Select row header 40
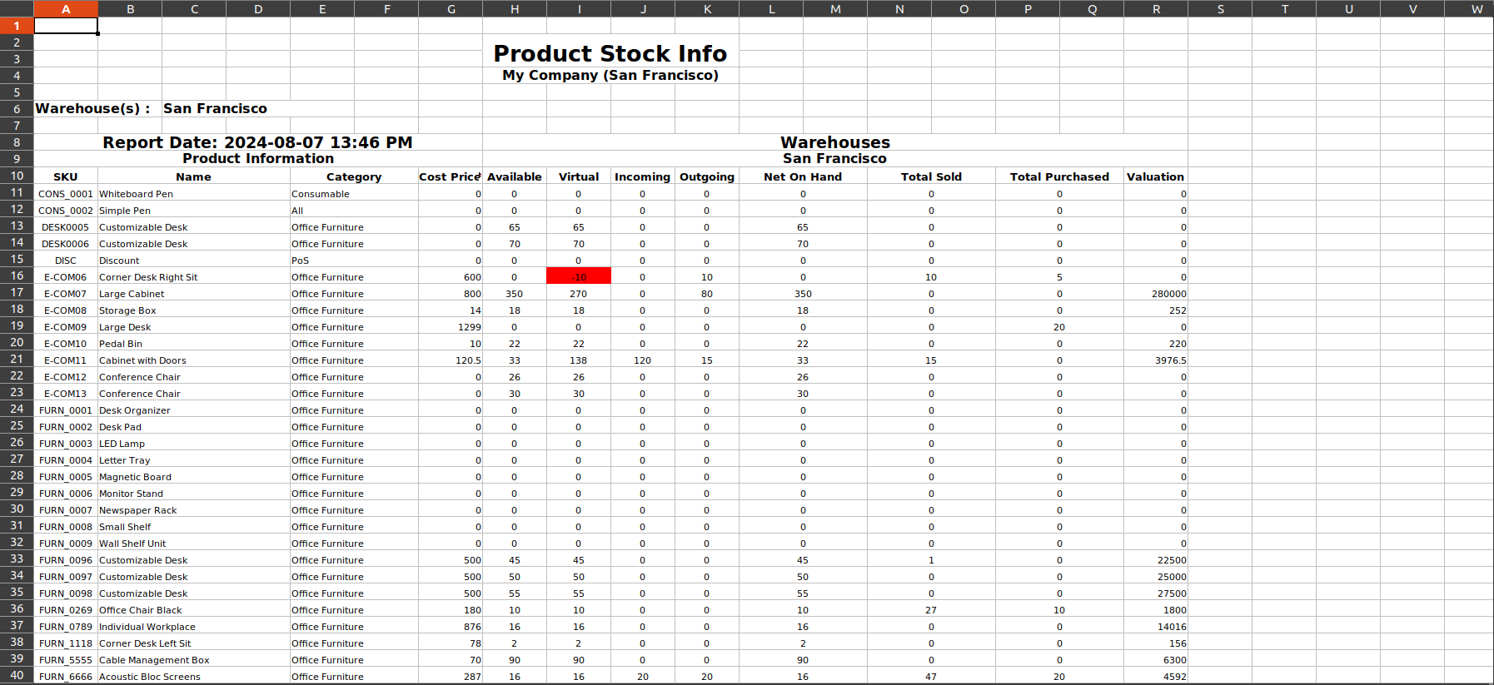Image resolution: width=1494 pixels, height=685 pixels. [x=17, y=675]
